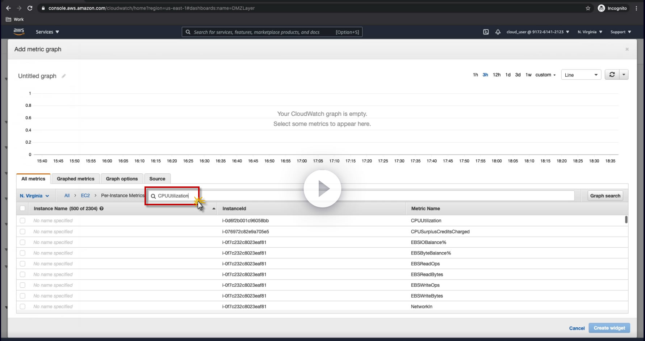Viewport: 645px width, 341px height.
Task: Select all rows with the header checkbox
Action: (22, 209)
